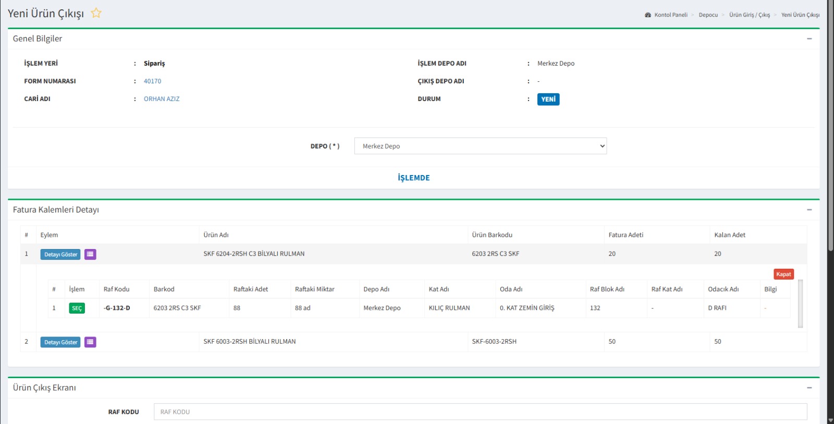Viewport: 834px width, 424px height.
Task: Click the Kontrol Paneli dashboard icon
Action: tap(648, 15)
